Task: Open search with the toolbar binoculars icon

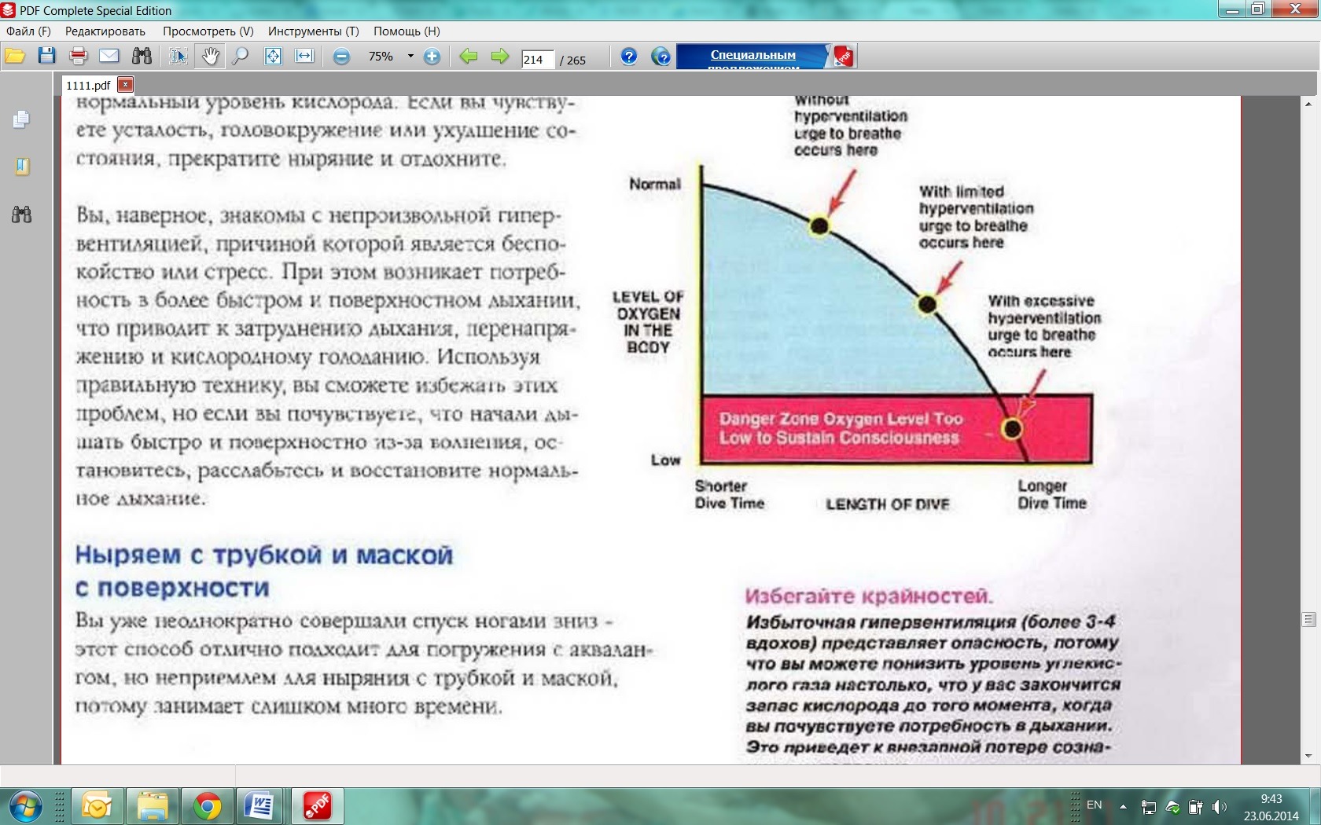Action: pyautogui.click(x=142, y=57)
